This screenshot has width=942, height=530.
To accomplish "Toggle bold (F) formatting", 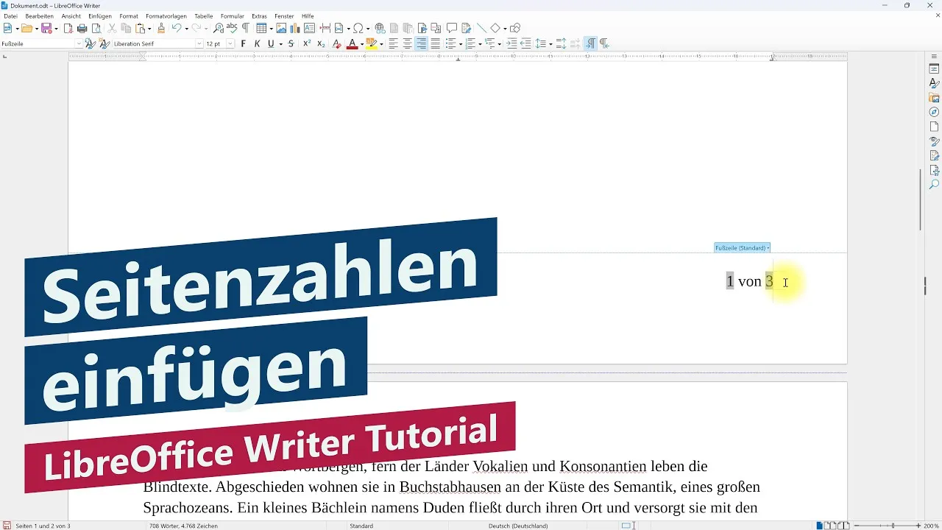I will [x=244, y=43].
